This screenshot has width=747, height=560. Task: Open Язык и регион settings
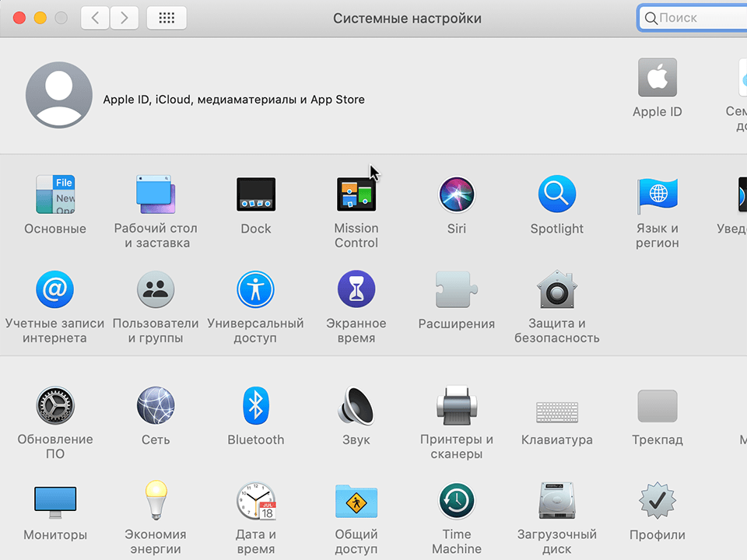point(657,194)
